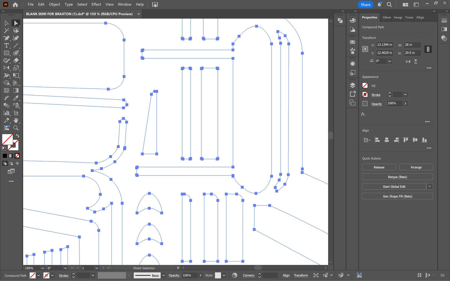Click the Stroke swatch in Appearance section
The width and height of the screenshot is (450, 281).
[x=365, y=95]
